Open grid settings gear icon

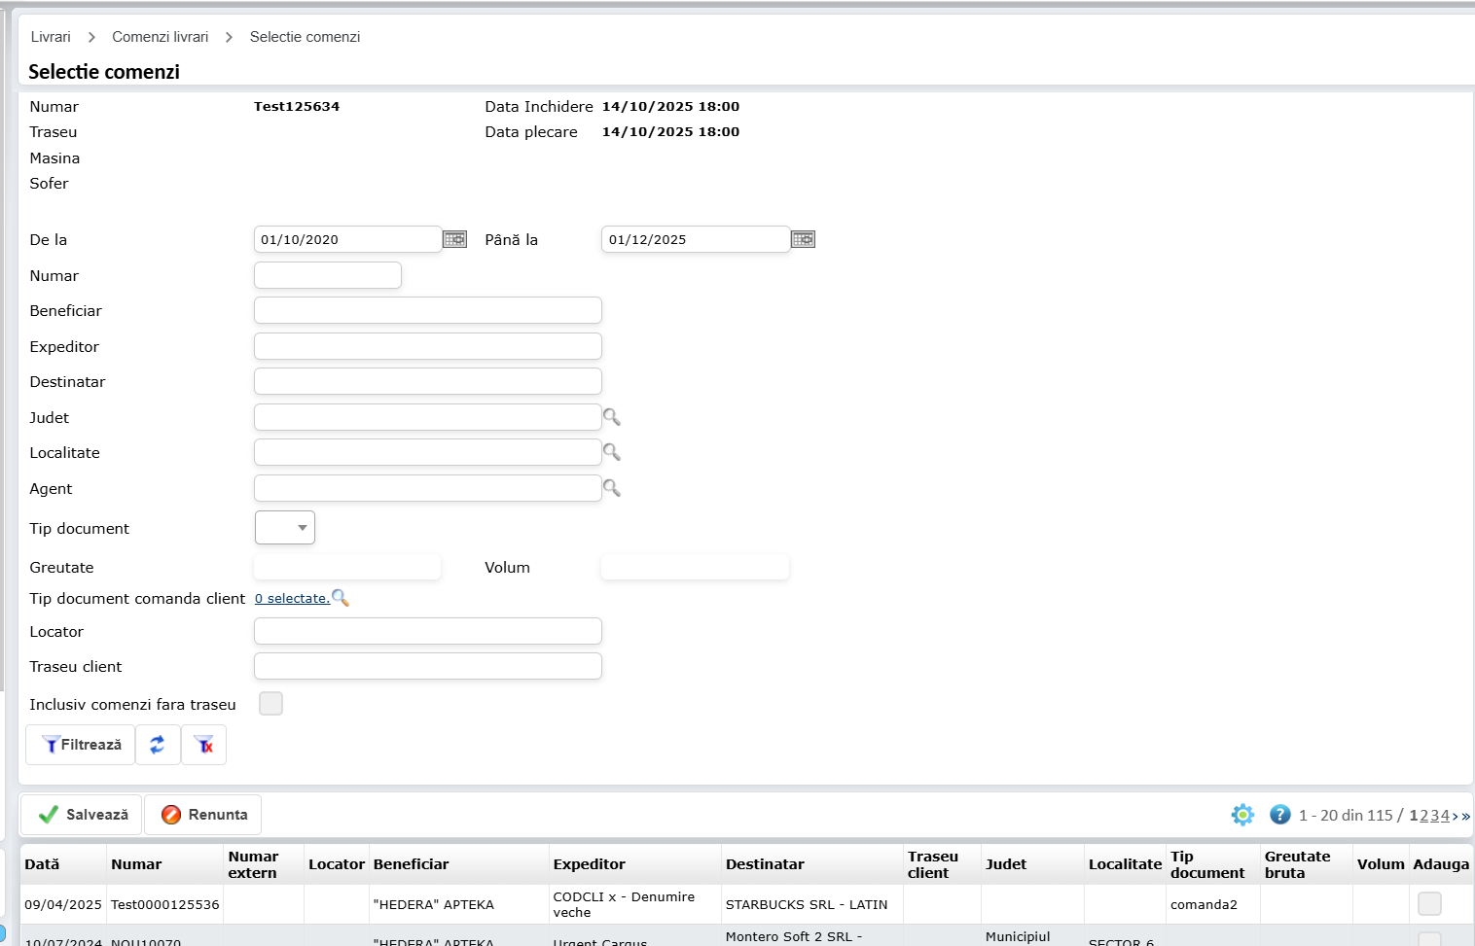1242,815
